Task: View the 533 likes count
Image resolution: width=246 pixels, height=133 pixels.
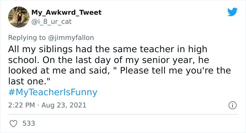Action: (29, 123)
